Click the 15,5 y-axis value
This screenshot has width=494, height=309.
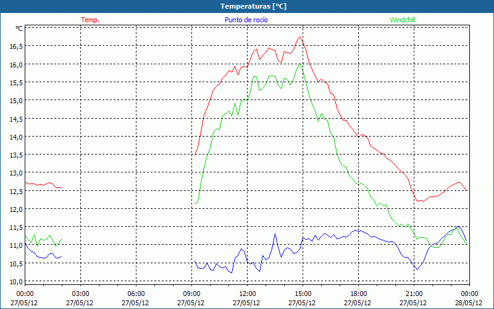tap(16, 83)
